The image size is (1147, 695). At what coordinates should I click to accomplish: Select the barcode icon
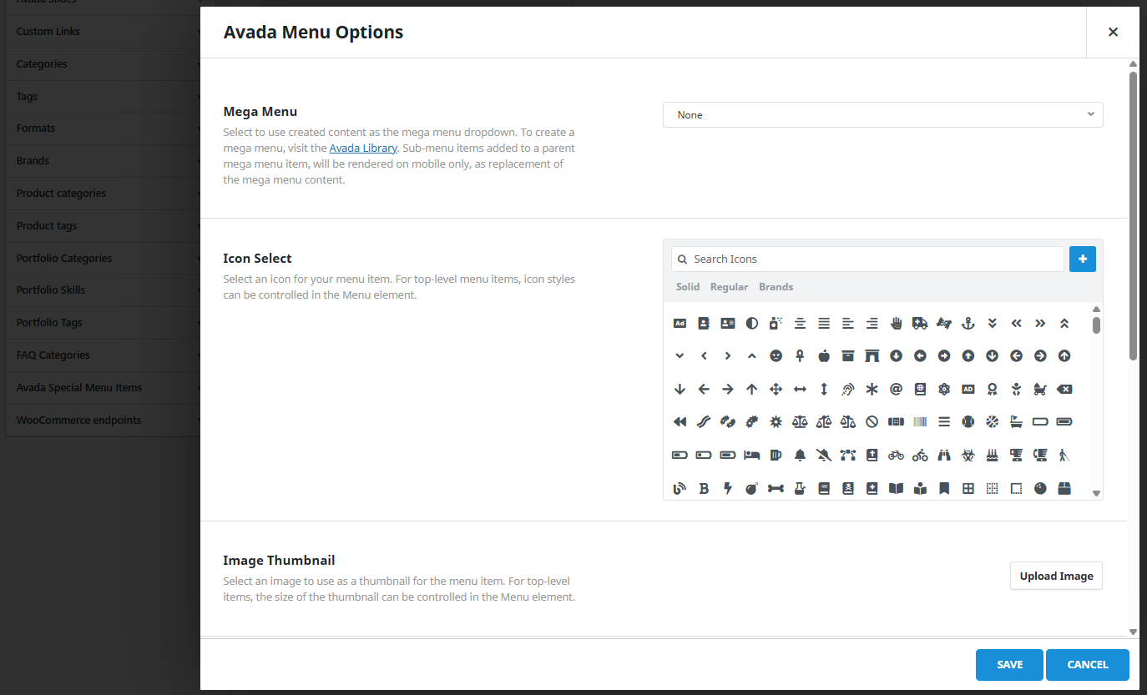click(920, 422)
